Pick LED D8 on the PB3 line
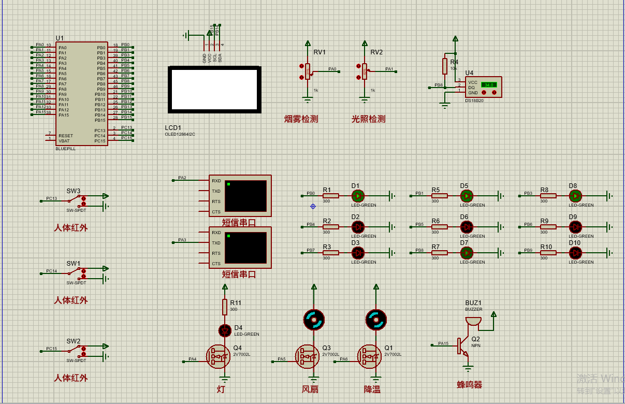Viewport: 625px width, 404px height. point(575,196)
